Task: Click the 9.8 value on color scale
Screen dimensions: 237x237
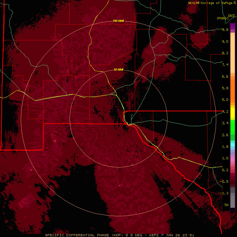Action: click(x=225, y=29)
